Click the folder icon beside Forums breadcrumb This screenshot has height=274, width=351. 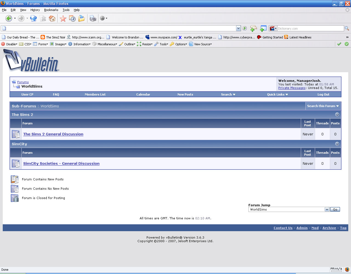pos(14,82)
